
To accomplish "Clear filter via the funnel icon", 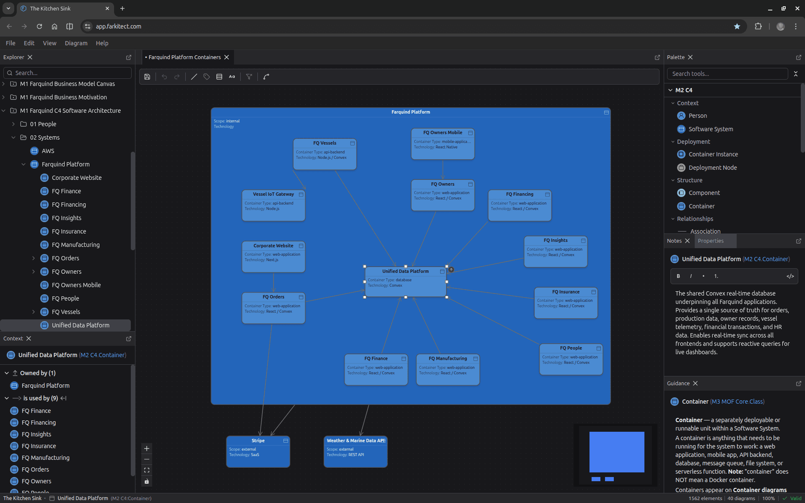I will point(249,77).
